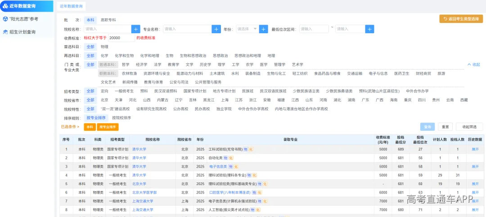
Task: Remove 本科 selected-condition tag
Action: tap(90, 127)
